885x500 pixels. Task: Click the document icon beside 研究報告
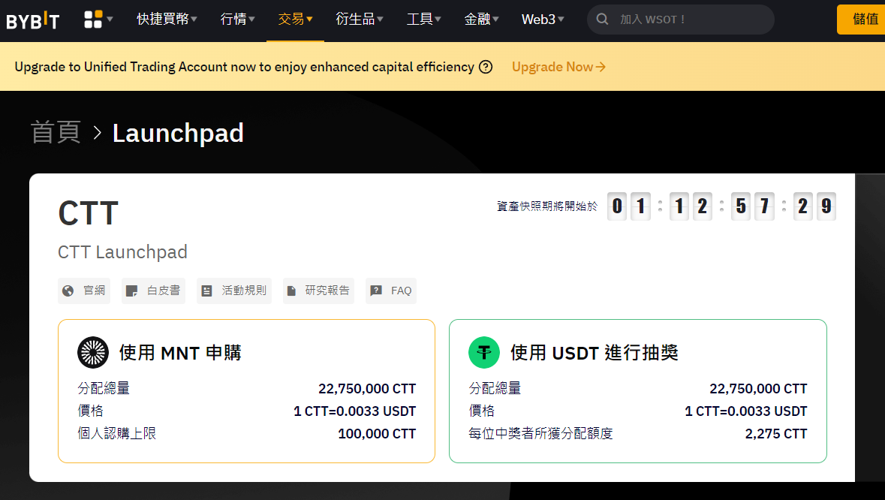(291, 291)
